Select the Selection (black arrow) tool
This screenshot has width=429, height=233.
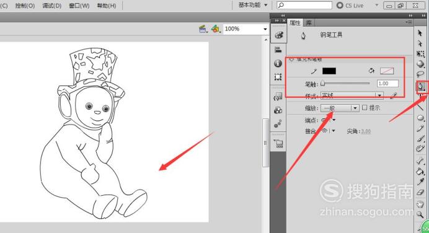click(420, 33)
